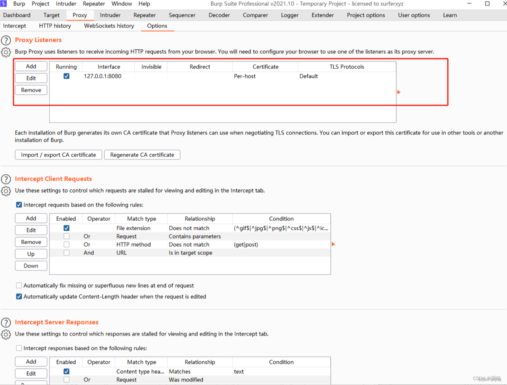Add a server response interception rule
507x385 pixels.
point(31,362)
